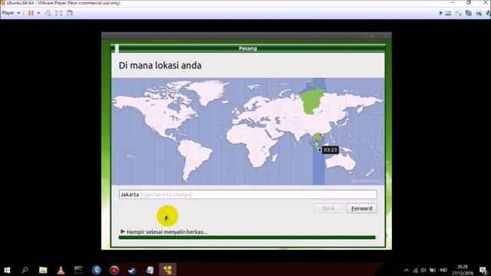Click the Forward button in the installer
The width and height of the screenshot is (491, 276).
click(x=361, y=209)
